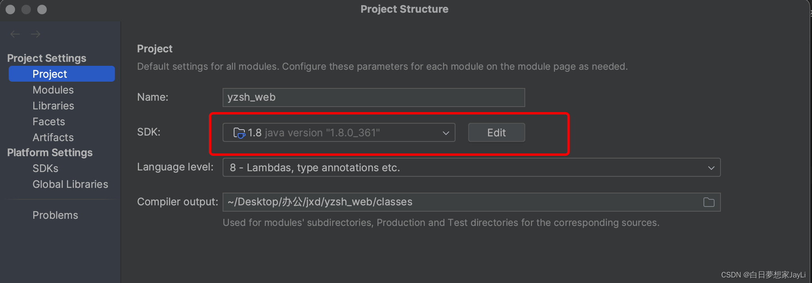
Task: Show the Artifacts settings
Action: pos(53,138)
